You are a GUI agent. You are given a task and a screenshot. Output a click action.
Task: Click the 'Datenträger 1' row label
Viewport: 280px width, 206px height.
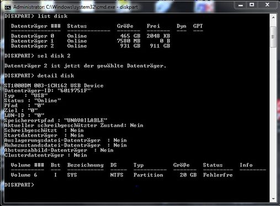(33, 41)
